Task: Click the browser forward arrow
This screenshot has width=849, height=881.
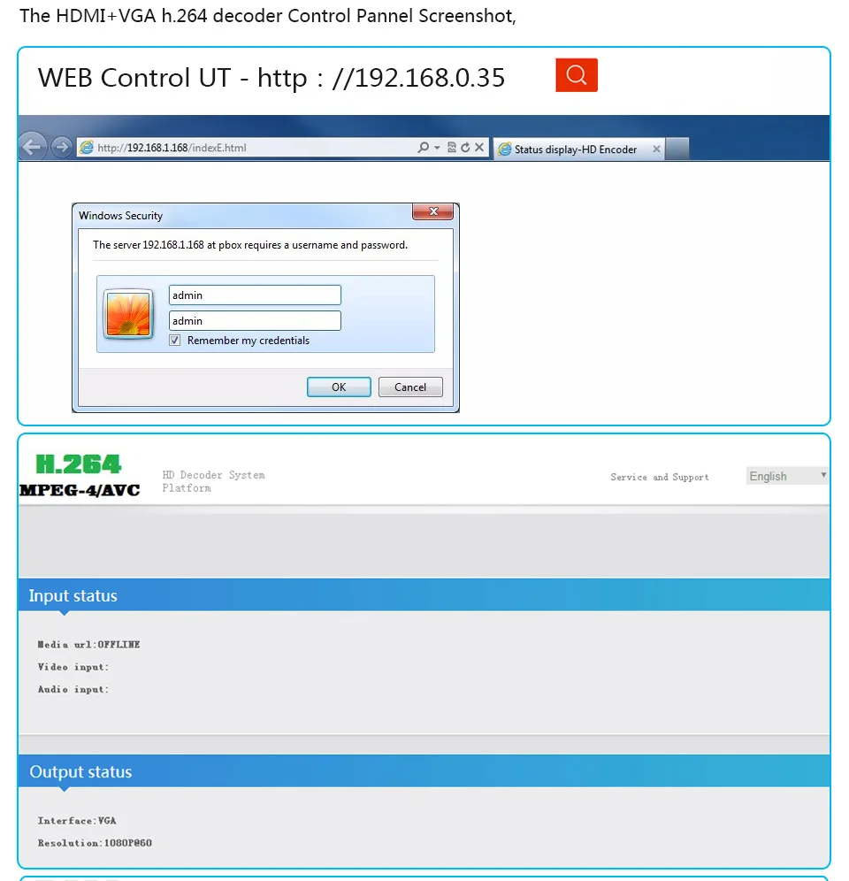Action: click(61, 147)
